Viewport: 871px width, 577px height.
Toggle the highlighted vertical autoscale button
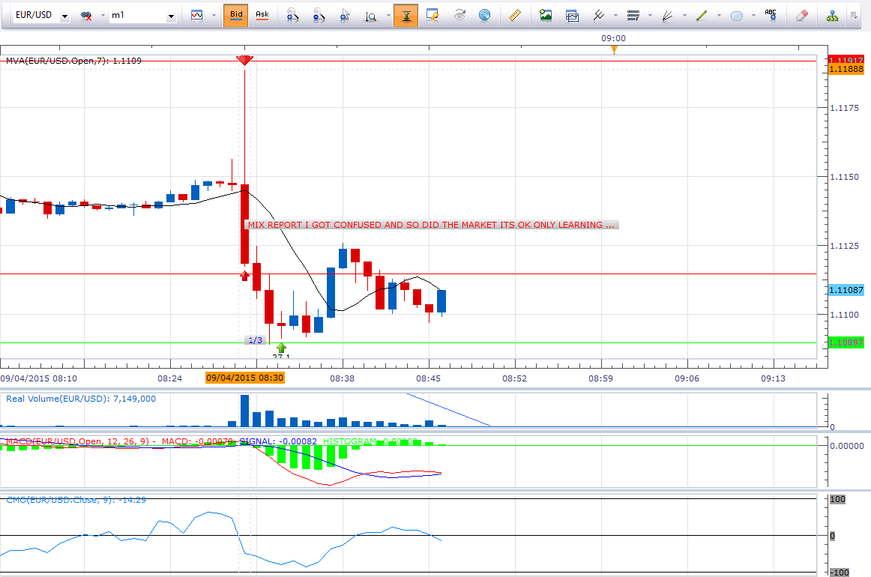coord(406,15)
